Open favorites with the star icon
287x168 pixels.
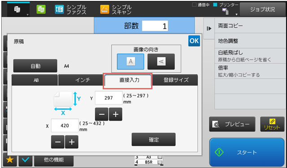click(x=10, y=160)
